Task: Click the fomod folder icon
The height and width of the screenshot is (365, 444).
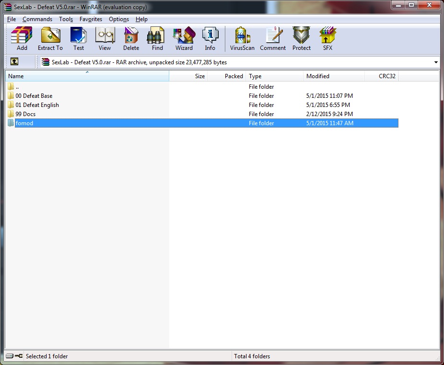Action: click(x=11, y=123)
